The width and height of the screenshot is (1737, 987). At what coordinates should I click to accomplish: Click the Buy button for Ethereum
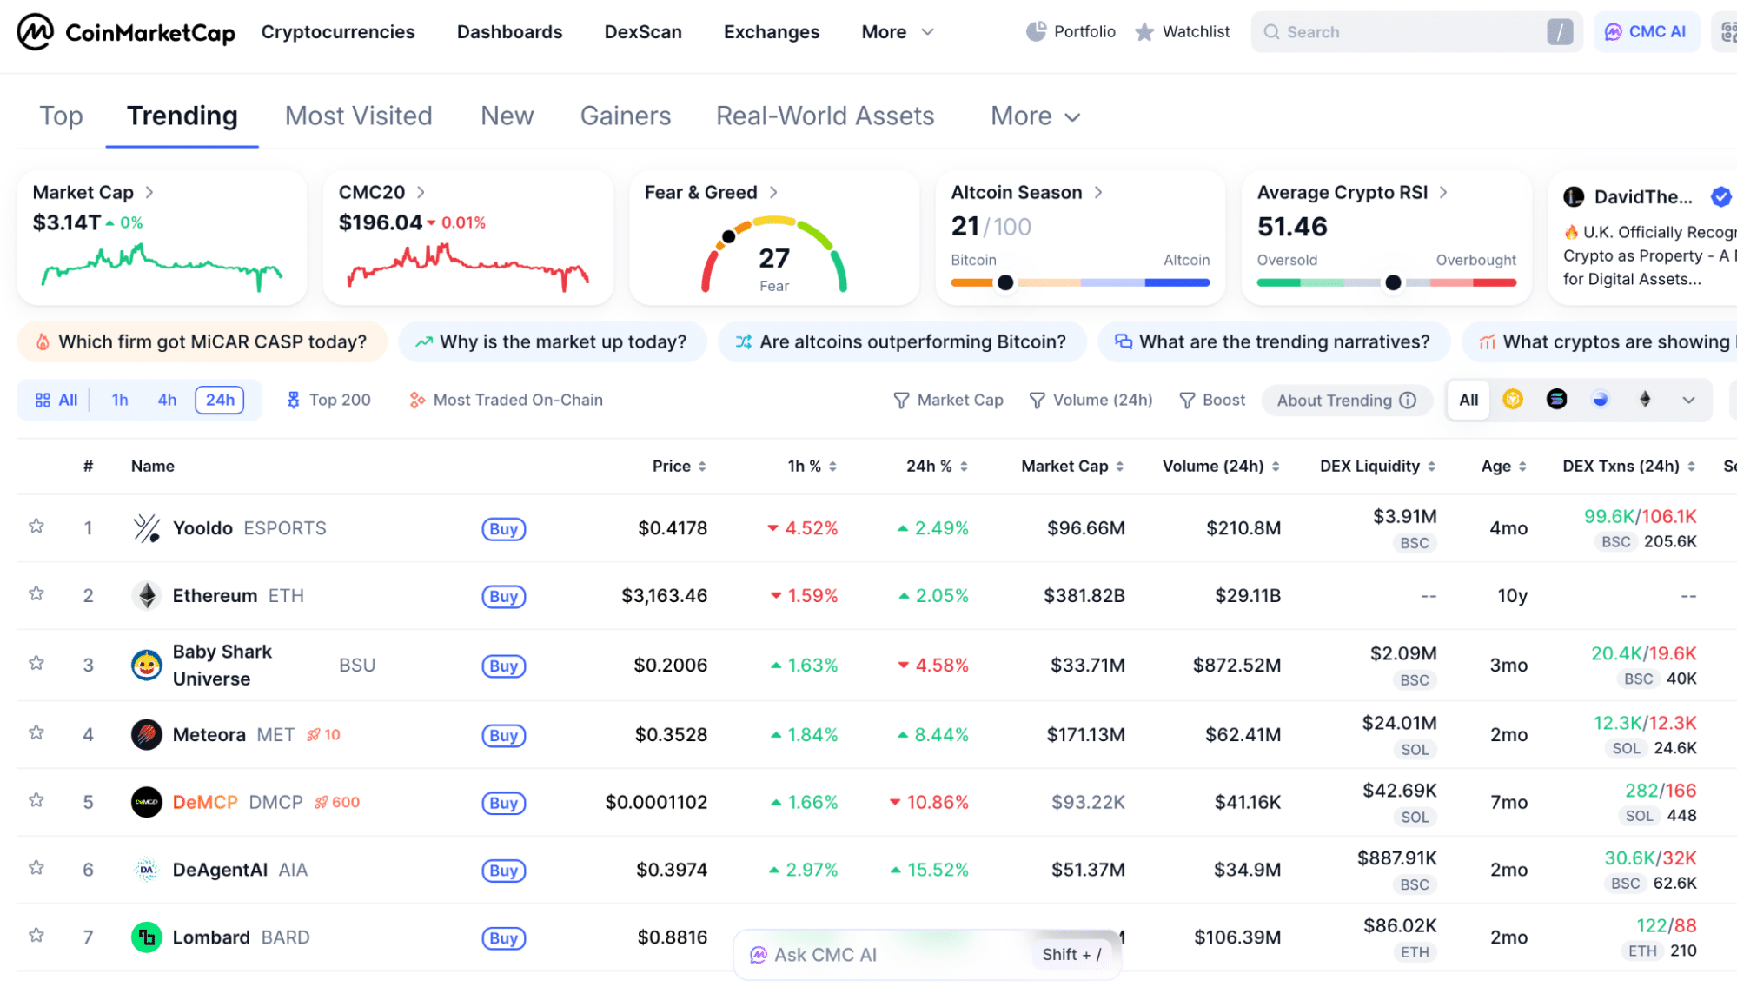[503, 597]
